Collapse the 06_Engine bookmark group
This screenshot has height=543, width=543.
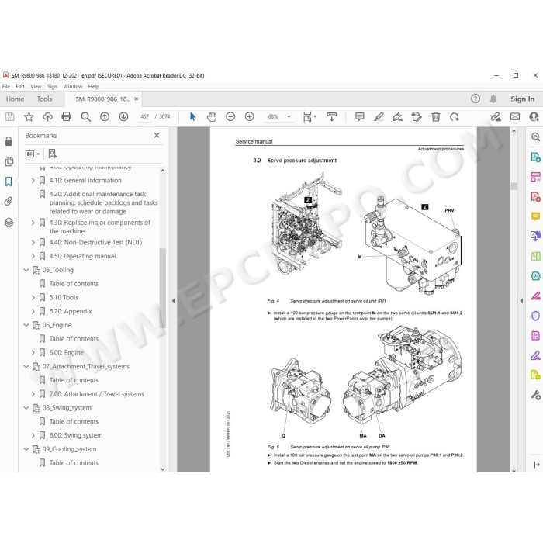point(26,325)
